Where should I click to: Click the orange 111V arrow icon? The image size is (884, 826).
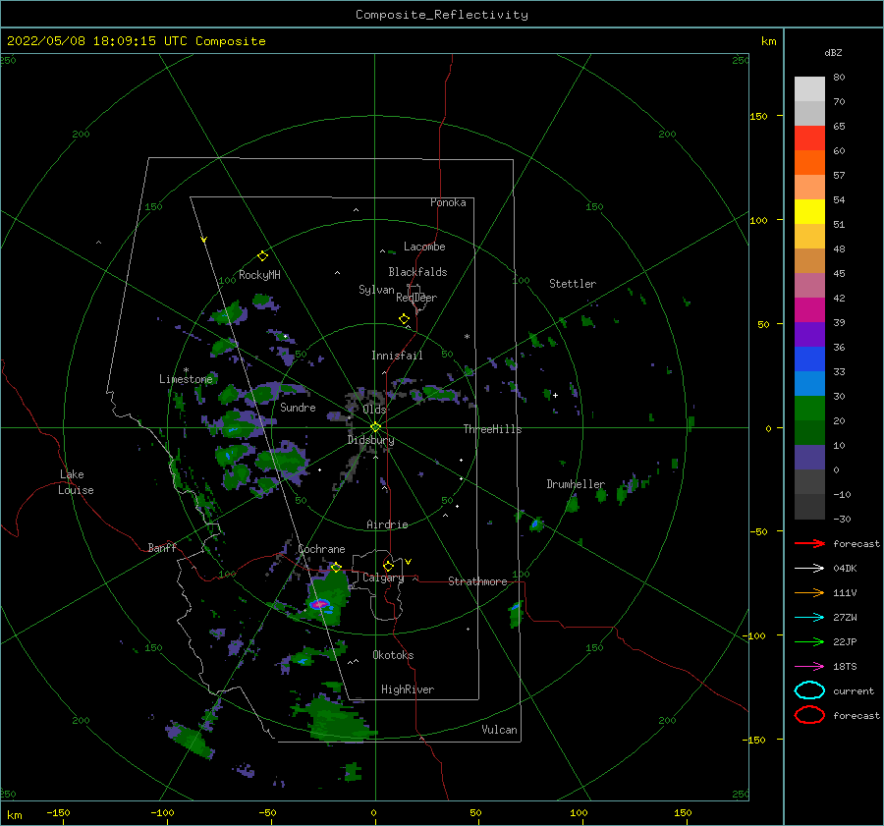pyautogui.click(x=809, y=592)
